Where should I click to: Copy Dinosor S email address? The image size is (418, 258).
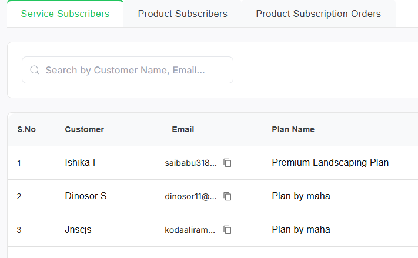[x=228, y=196]
